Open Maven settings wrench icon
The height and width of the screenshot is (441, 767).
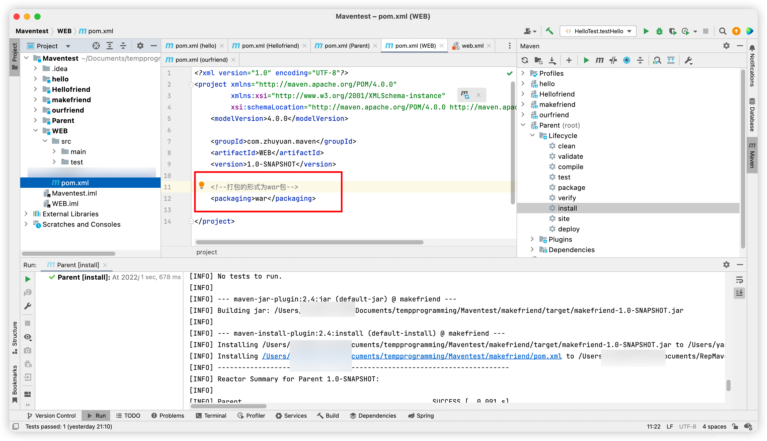689,60
